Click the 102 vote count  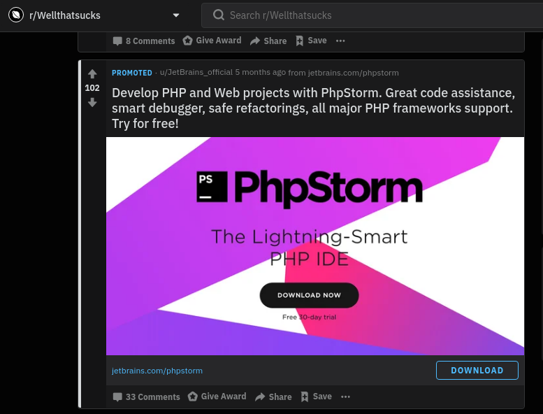click(x=92, y=88)
